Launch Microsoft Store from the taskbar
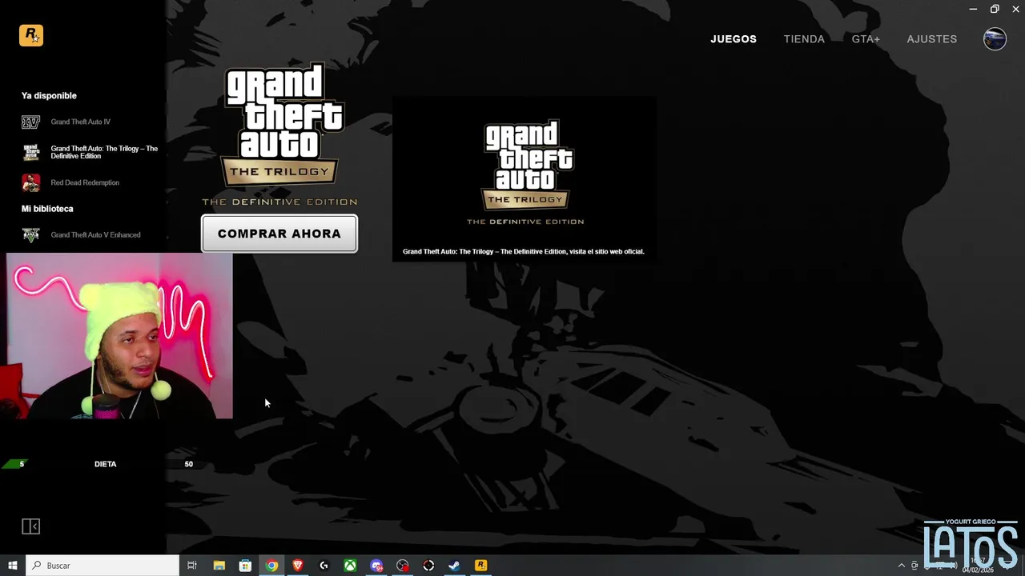 click(x=245, y=566)
